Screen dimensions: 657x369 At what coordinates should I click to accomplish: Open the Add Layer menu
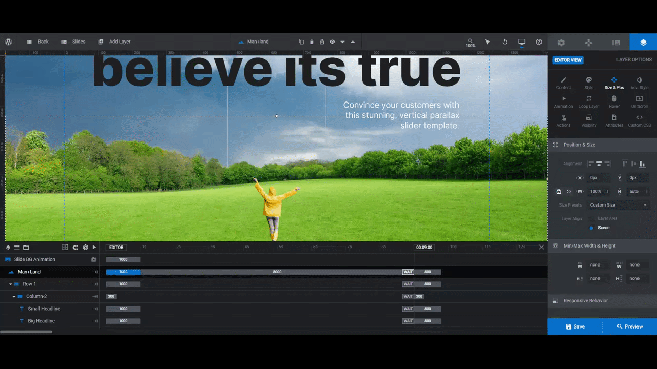click(114, 42)
